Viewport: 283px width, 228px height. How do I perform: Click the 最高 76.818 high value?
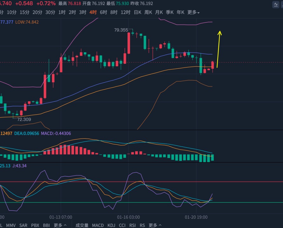[70, 3]
